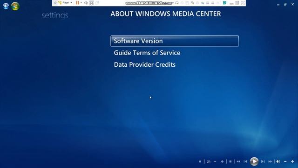Restore down the Media Center window
This screenshot has width=298, height=168.
(x=285, y=4)
